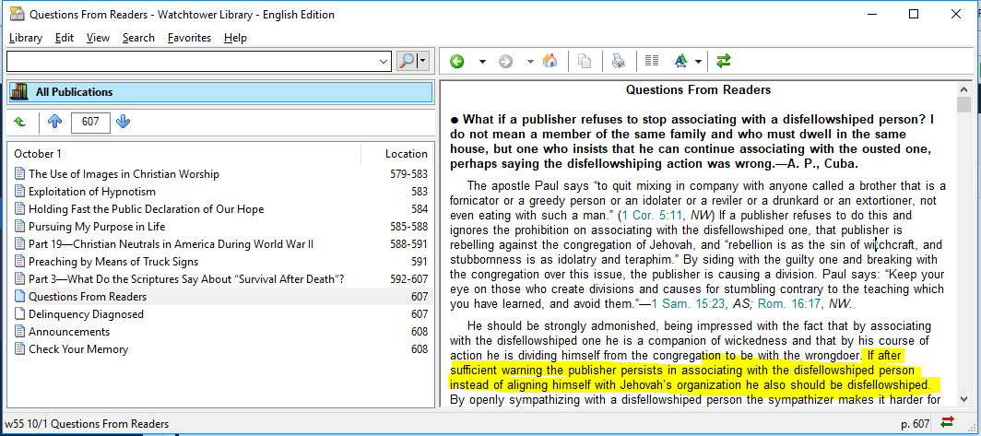Go back with the green arrow

click(x=456, y=62)
